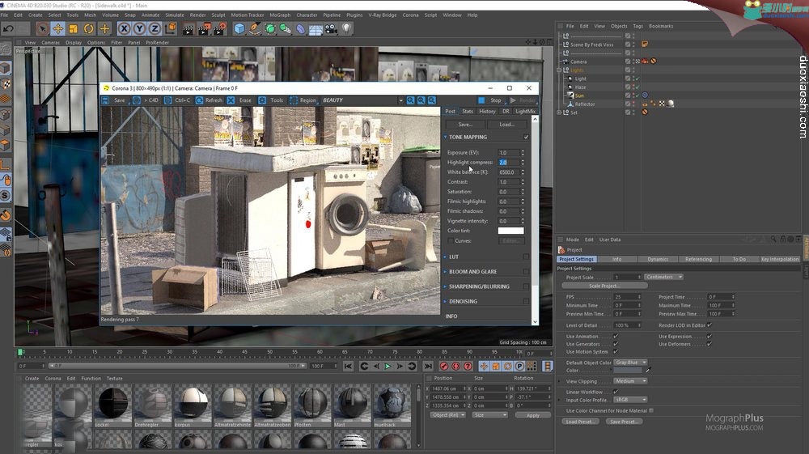The height and width of the screenshot is (454, 809).
Task: Open the View Clipping Medium dropdown
Action: pos(630,381)
